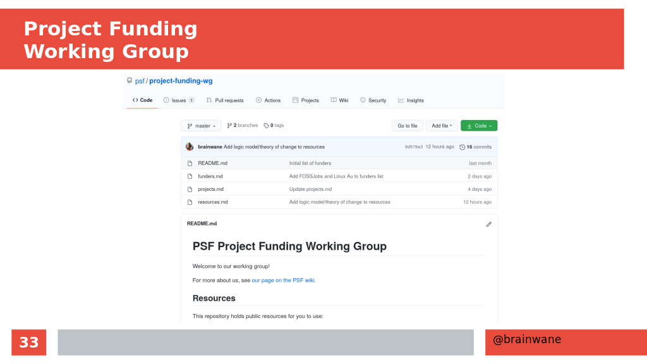The height and width of the screenshot is (364, 647).
Task: Expand the master branch dropdown
Action: (201, 126)
